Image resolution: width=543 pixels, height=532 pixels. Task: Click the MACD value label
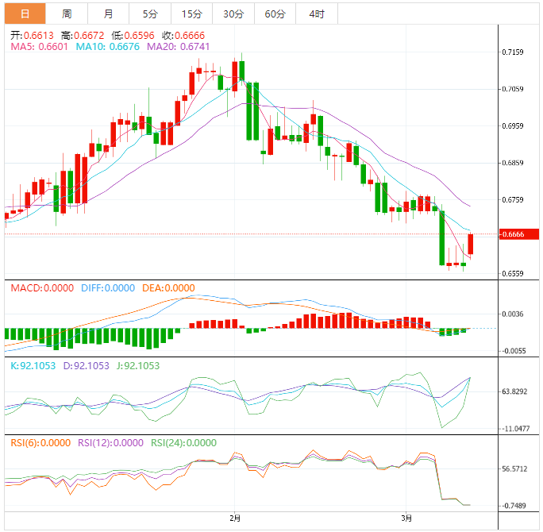click(x=40, y=287)
